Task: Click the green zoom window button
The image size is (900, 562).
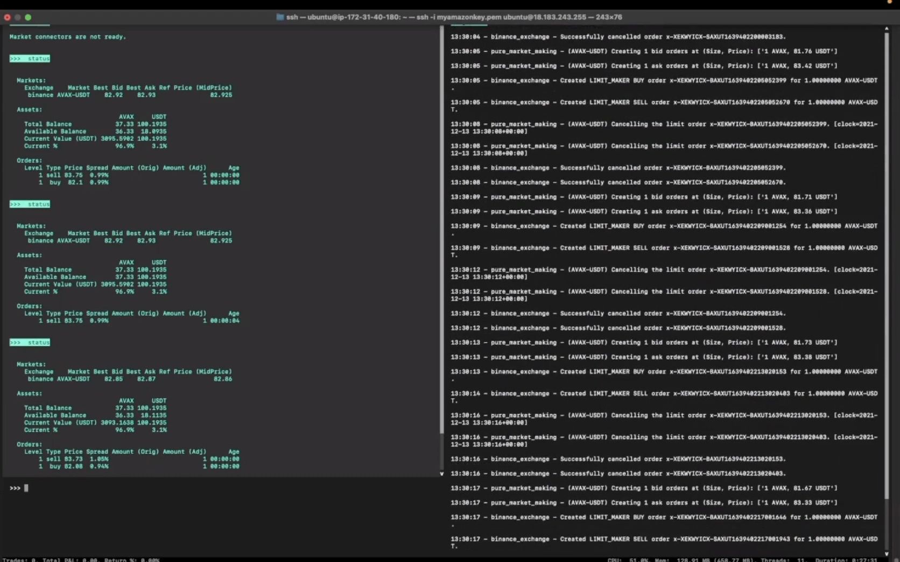Action: coord(28,17)
